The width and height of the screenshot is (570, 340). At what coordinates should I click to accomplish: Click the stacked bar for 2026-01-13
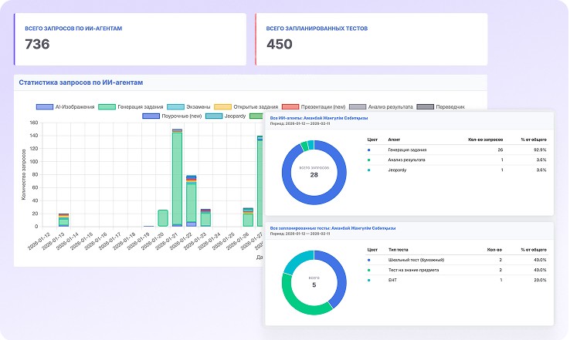coord(63,220)
